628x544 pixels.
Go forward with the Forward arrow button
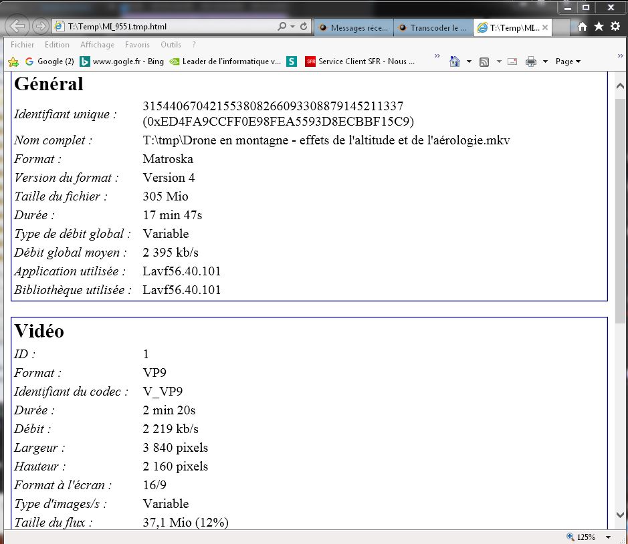tap(40, 27)
